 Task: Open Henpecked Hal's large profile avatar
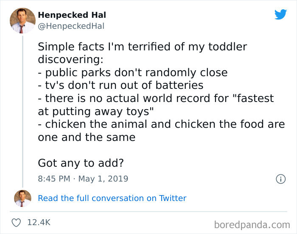pos(22,21)
